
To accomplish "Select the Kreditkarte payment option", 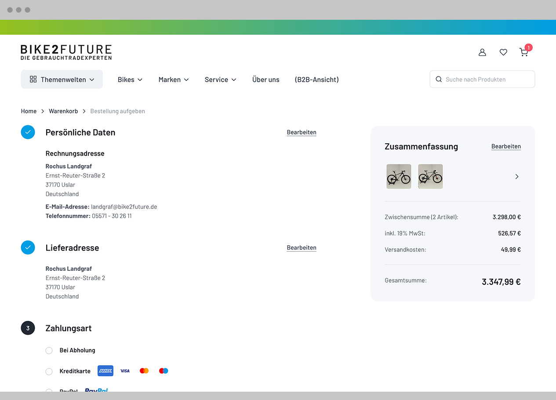I will point(49,371).
